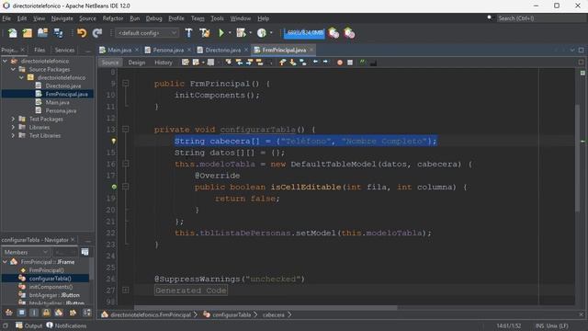
Task: Open the Run Project dropdown arrow
Action: (230, 33)
